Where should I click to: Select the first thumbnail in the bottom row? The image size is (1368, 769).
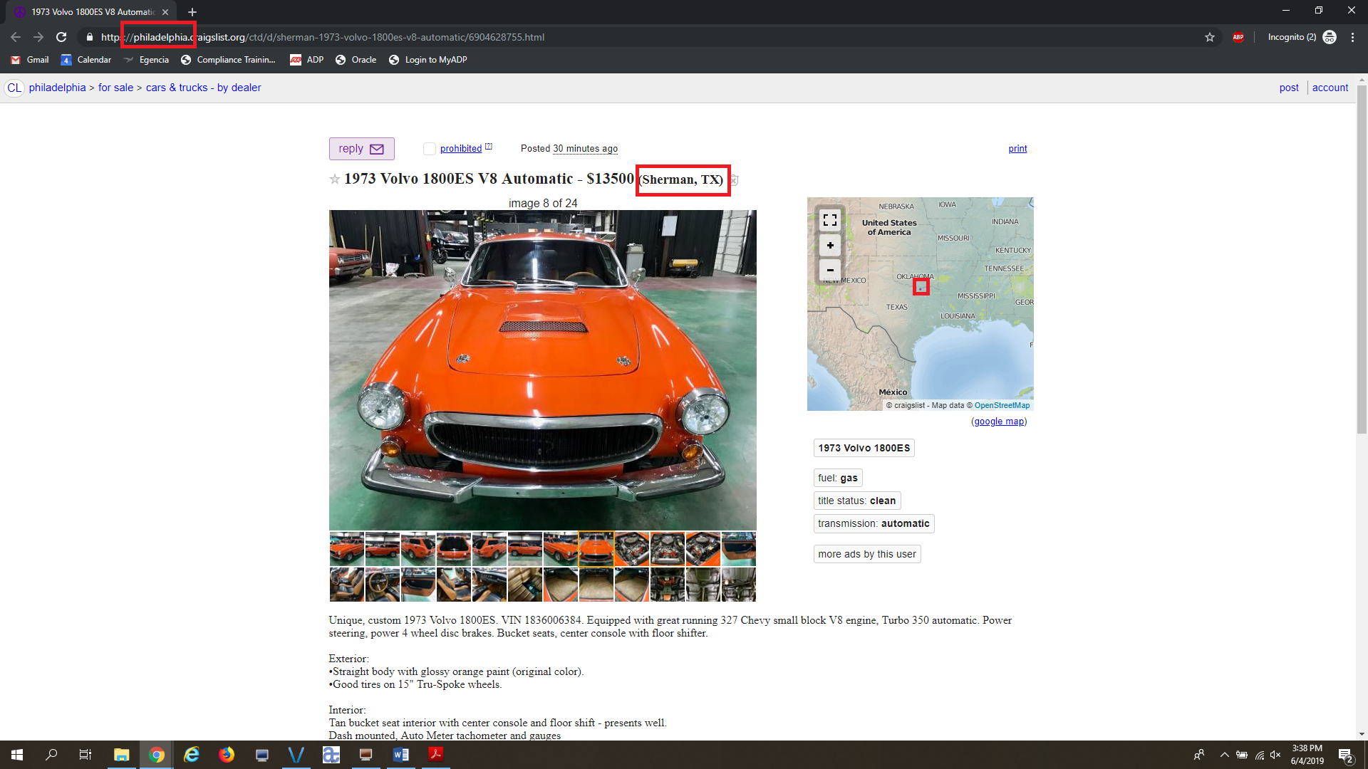tap(347, 585)
